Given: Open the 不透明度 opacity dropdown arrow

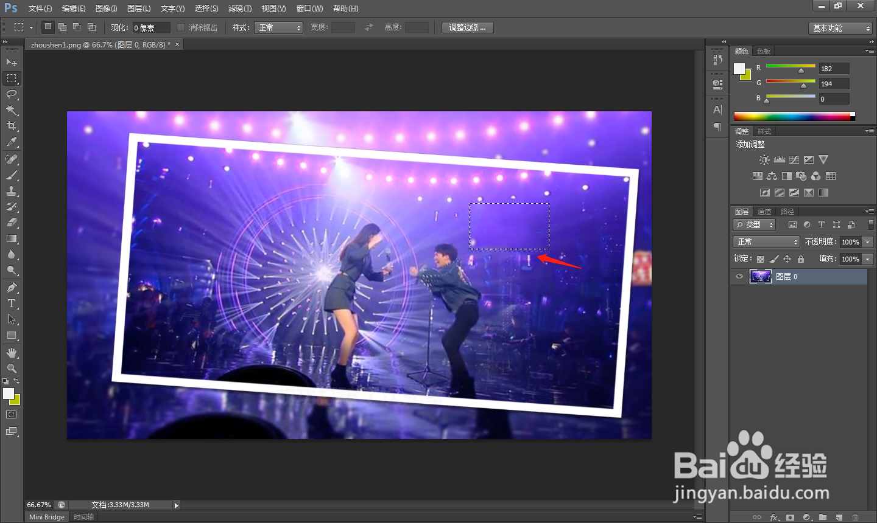Looking at the screenshot, I should [868, 242].
